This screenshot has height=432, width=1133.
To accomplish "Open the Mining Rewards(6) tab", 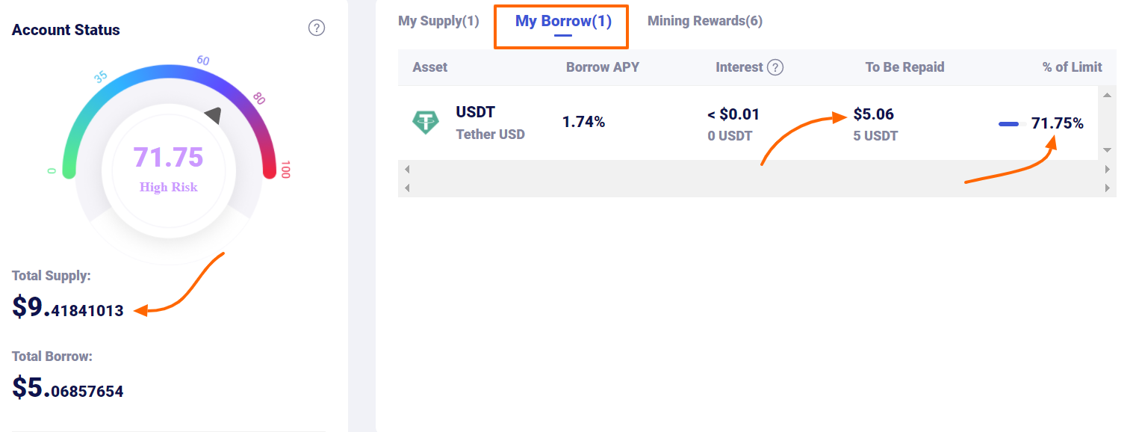I will click(705, 21).
